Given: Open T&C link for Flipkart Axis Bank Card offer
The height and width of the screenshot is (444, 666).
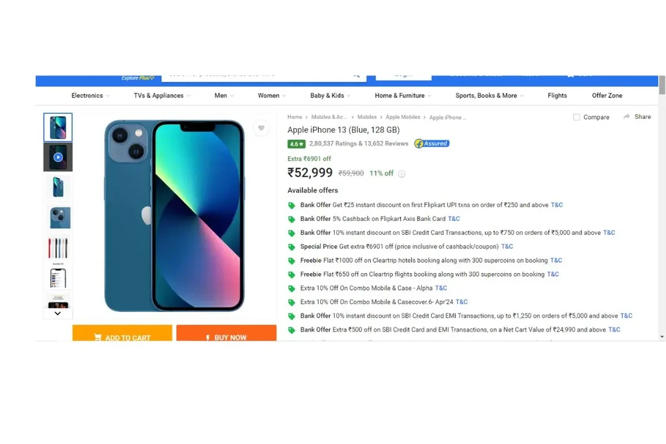Looking at the screenshot, I should point(453,218).
